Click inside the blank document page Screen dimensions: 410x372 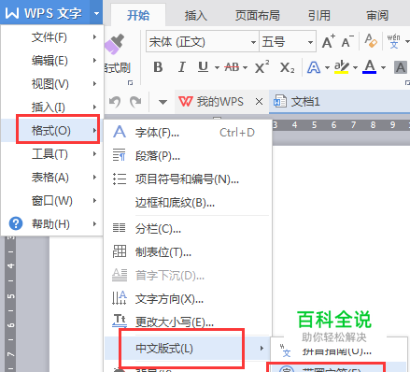click(341, 227)
